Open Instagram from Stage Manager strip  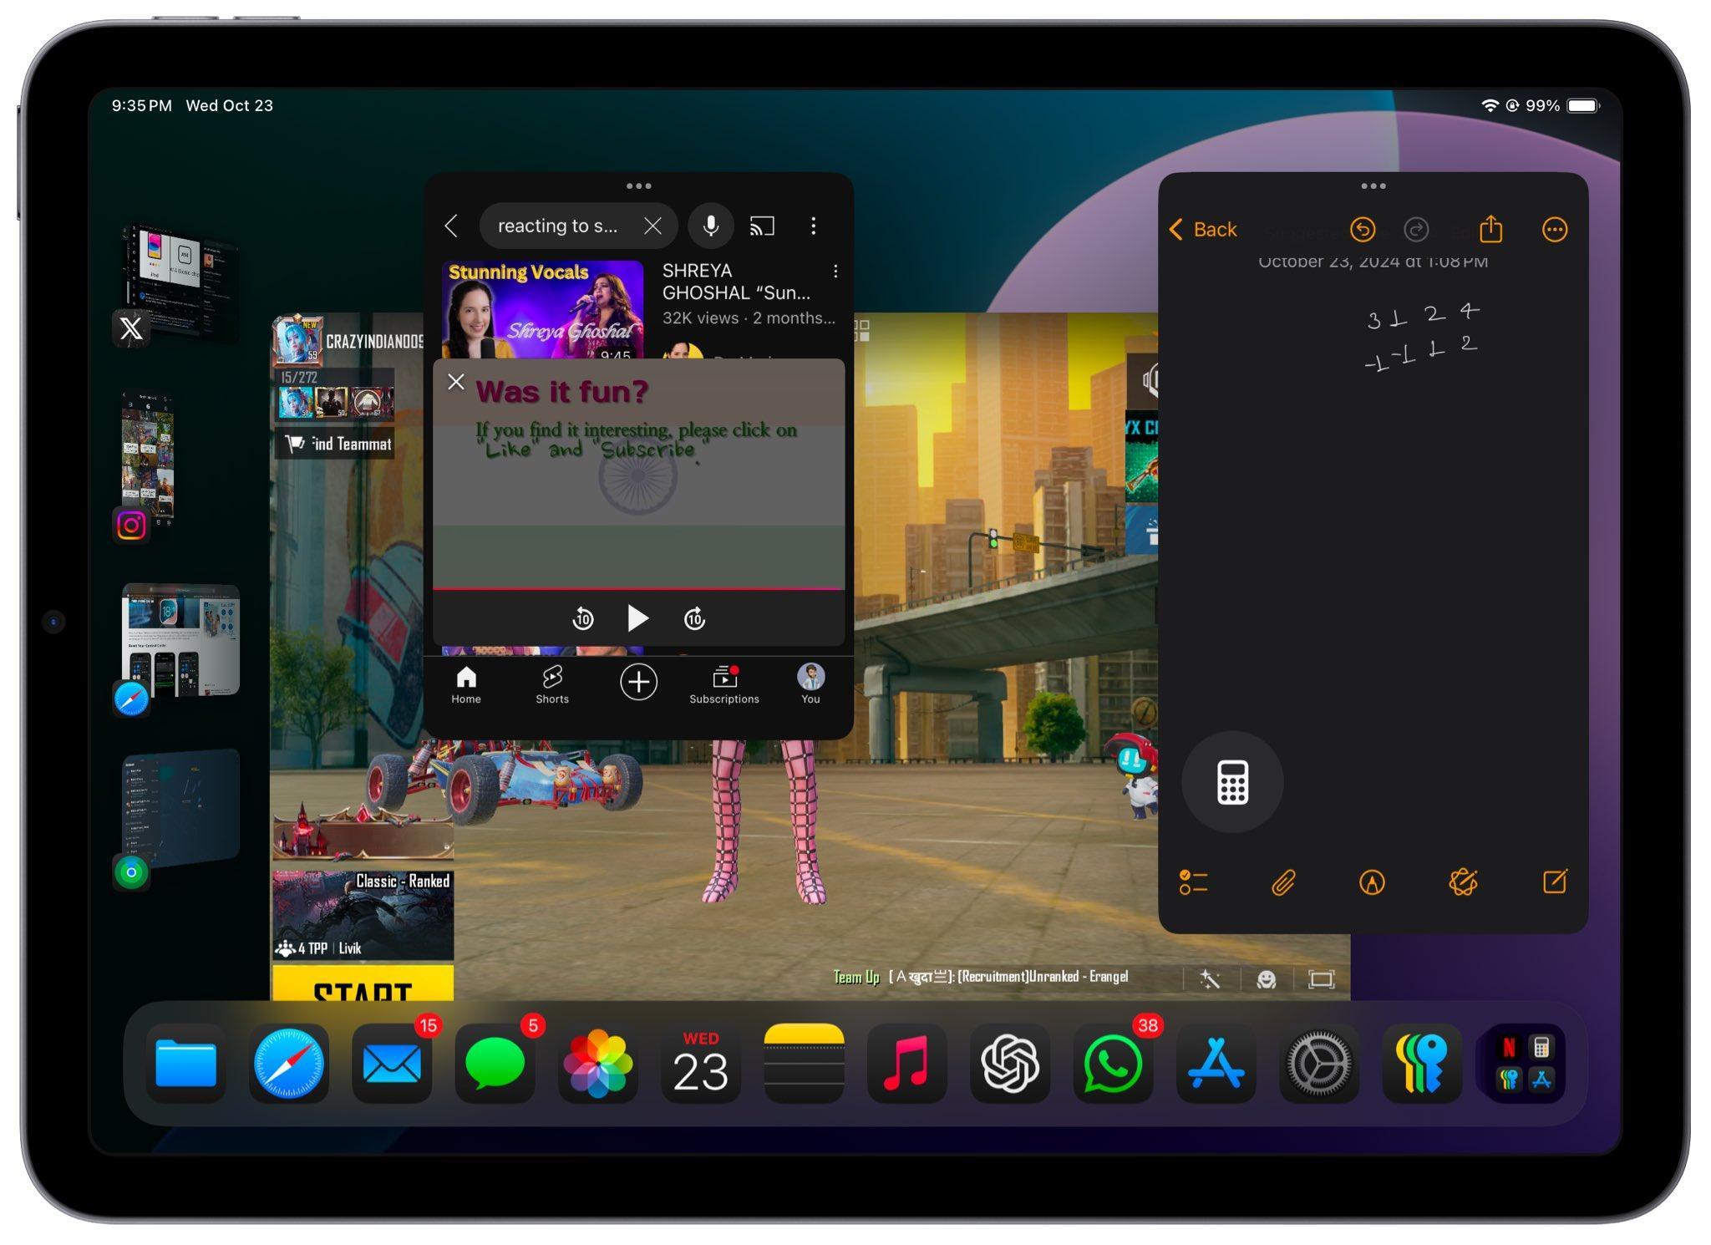[x=131, y=526]
